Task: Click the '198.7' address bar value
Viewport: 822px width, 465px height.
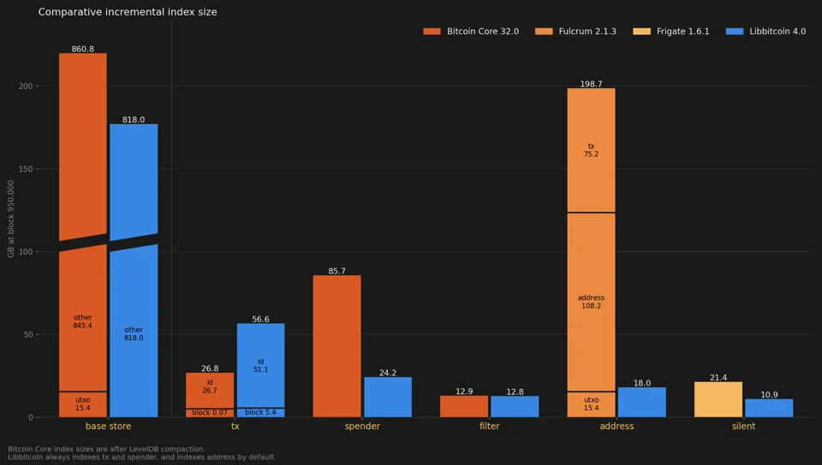Action: coord(592,84)
